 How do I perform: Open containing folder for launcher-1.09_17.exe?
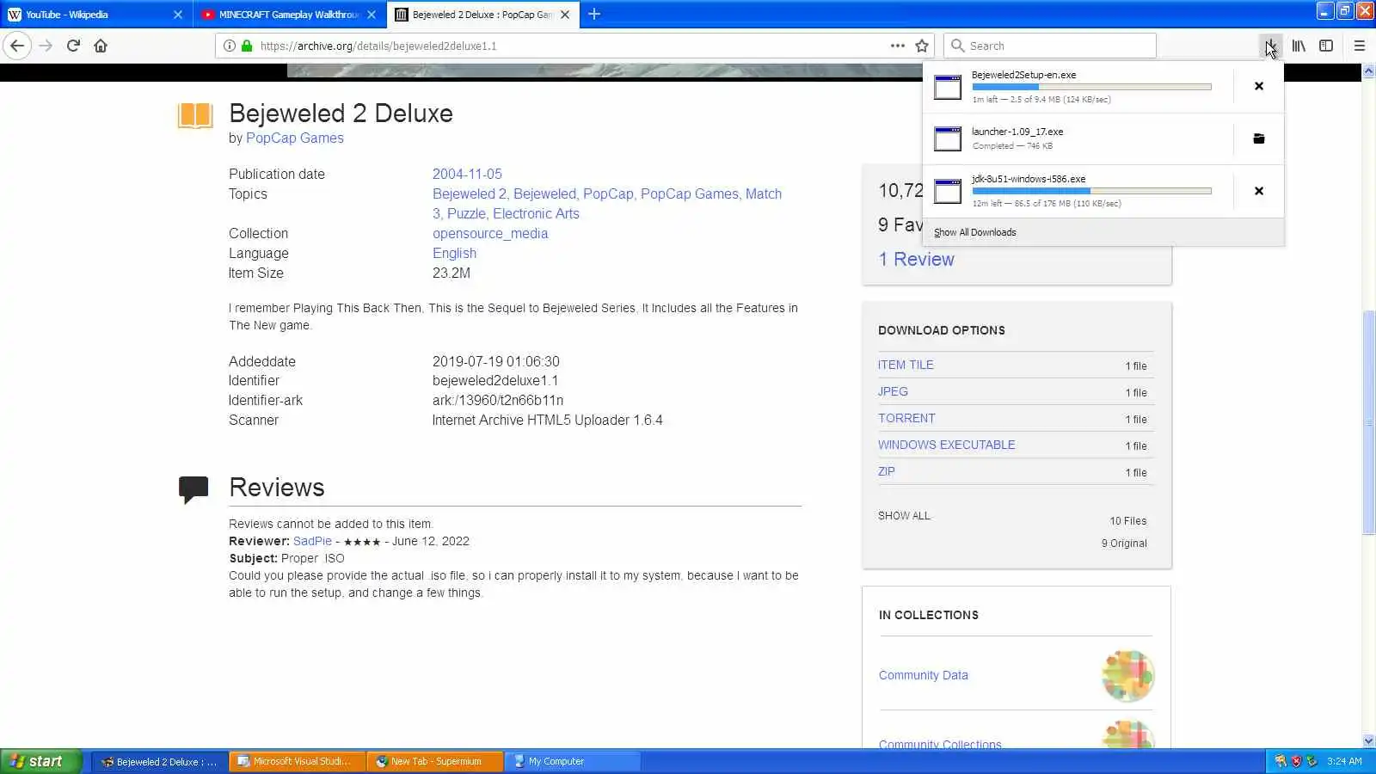1259,138
